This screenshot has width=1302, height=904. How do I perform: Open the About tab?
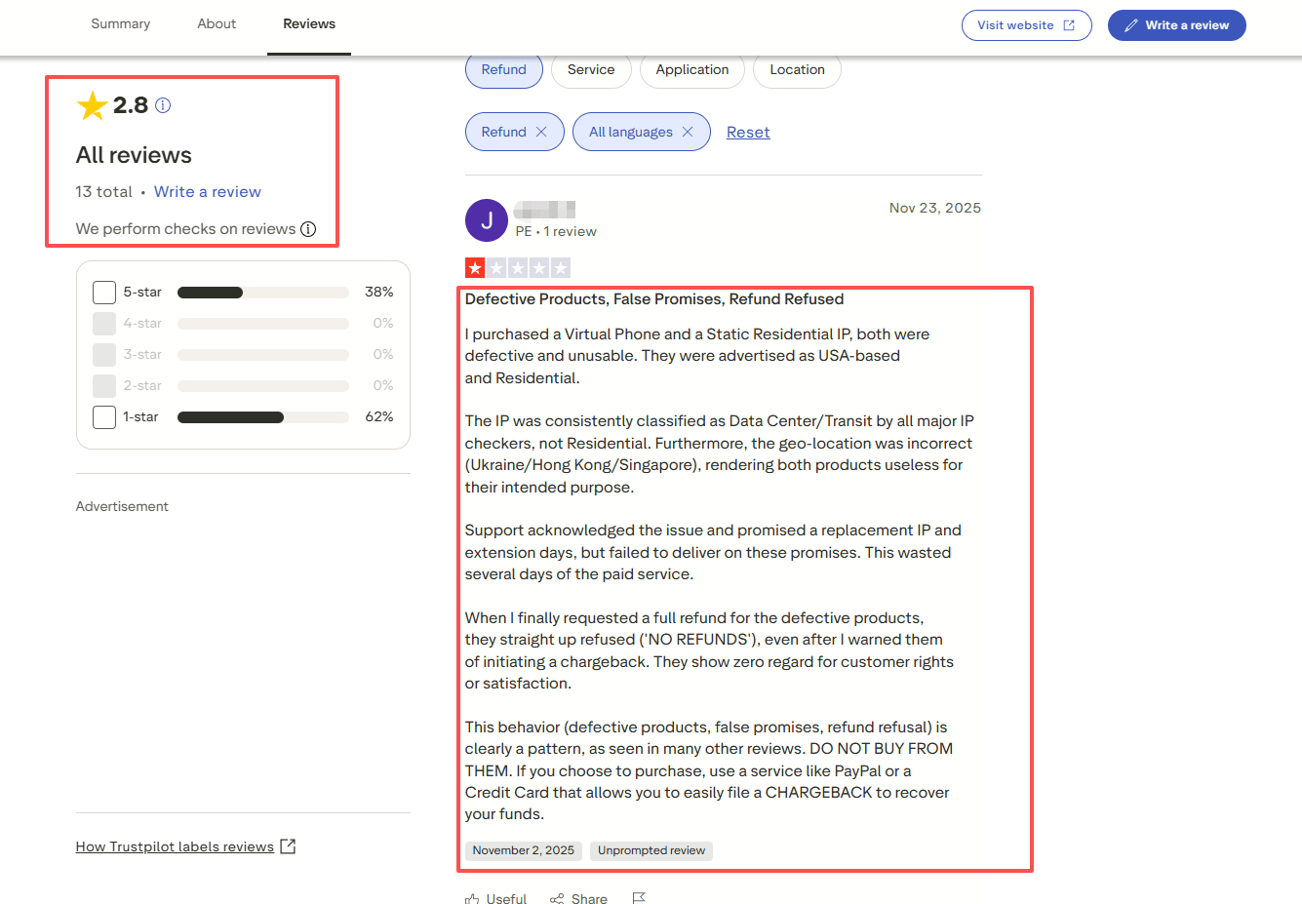tap(217, 24)
